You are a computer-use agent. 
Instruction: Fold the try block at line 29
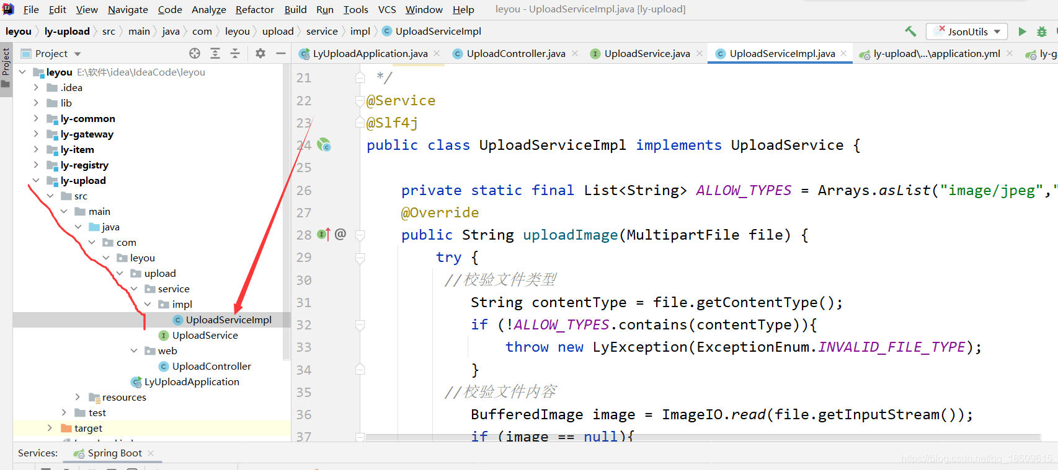(x=360, y=257)
